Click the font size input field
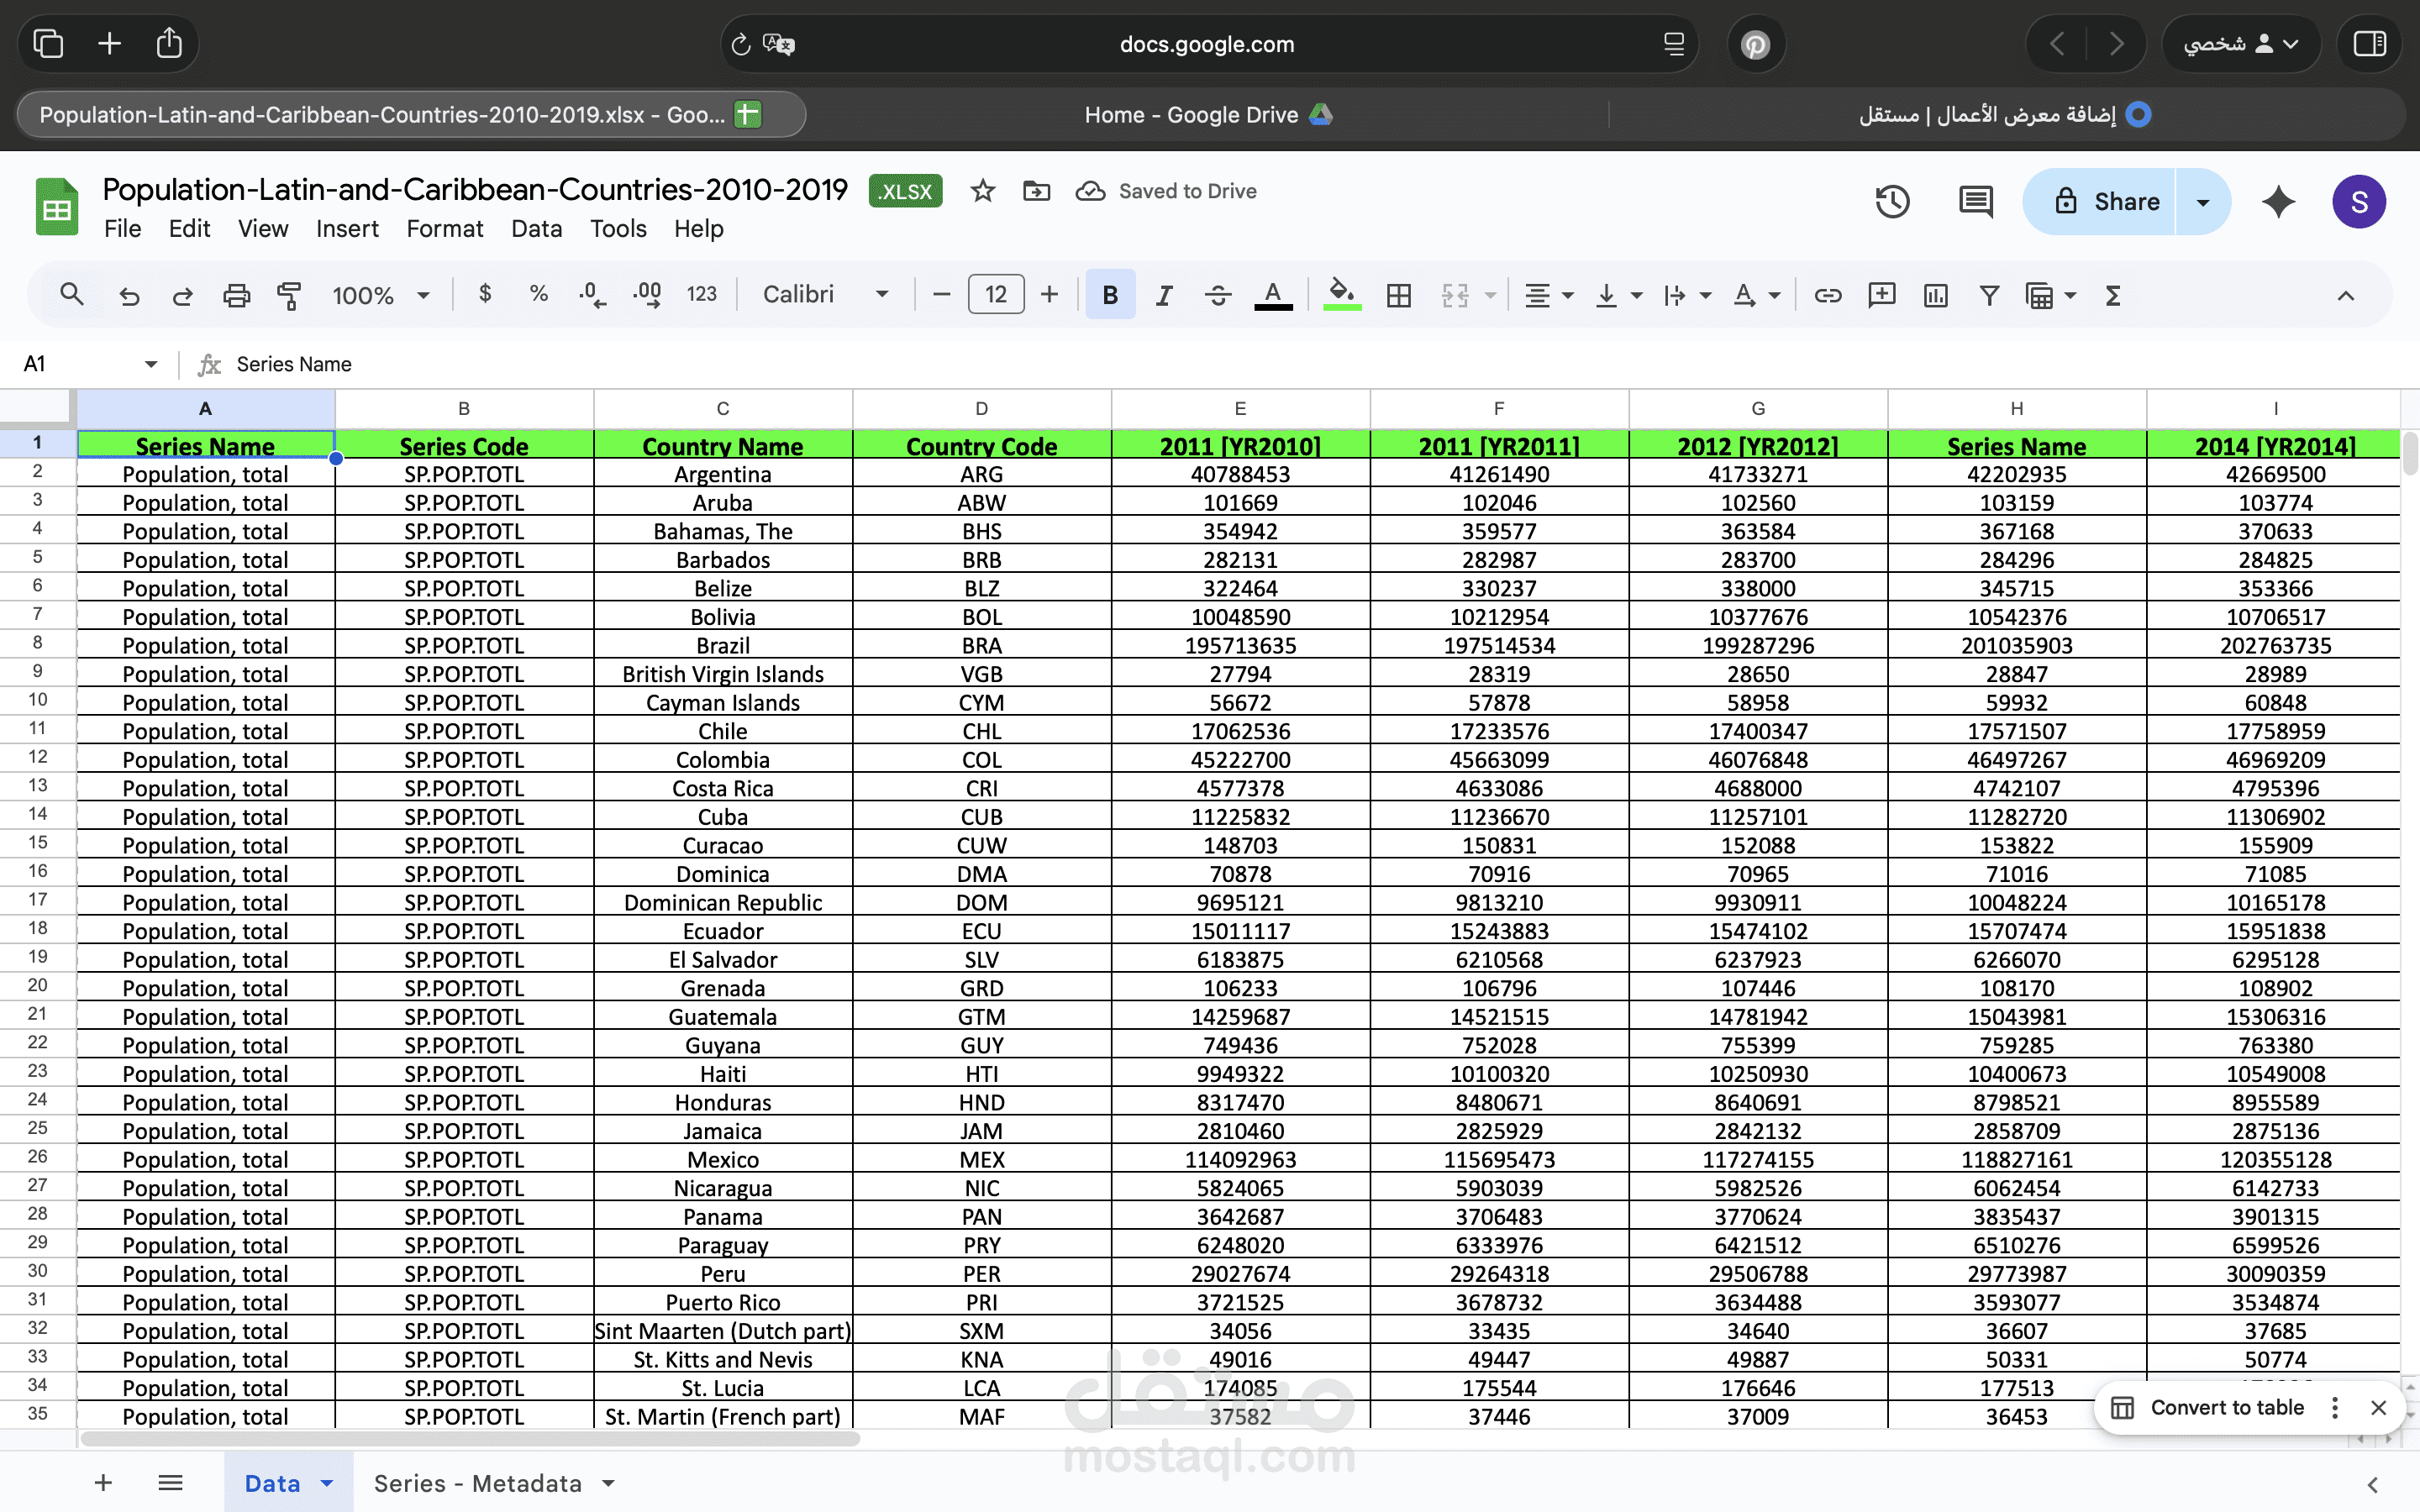Image resolution: width=2420 pixels, height=1512 pixels. (x=996, y=295)
